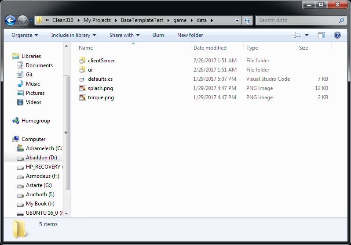
Task: Click the address bar folder icon
Action: [39, 20]
